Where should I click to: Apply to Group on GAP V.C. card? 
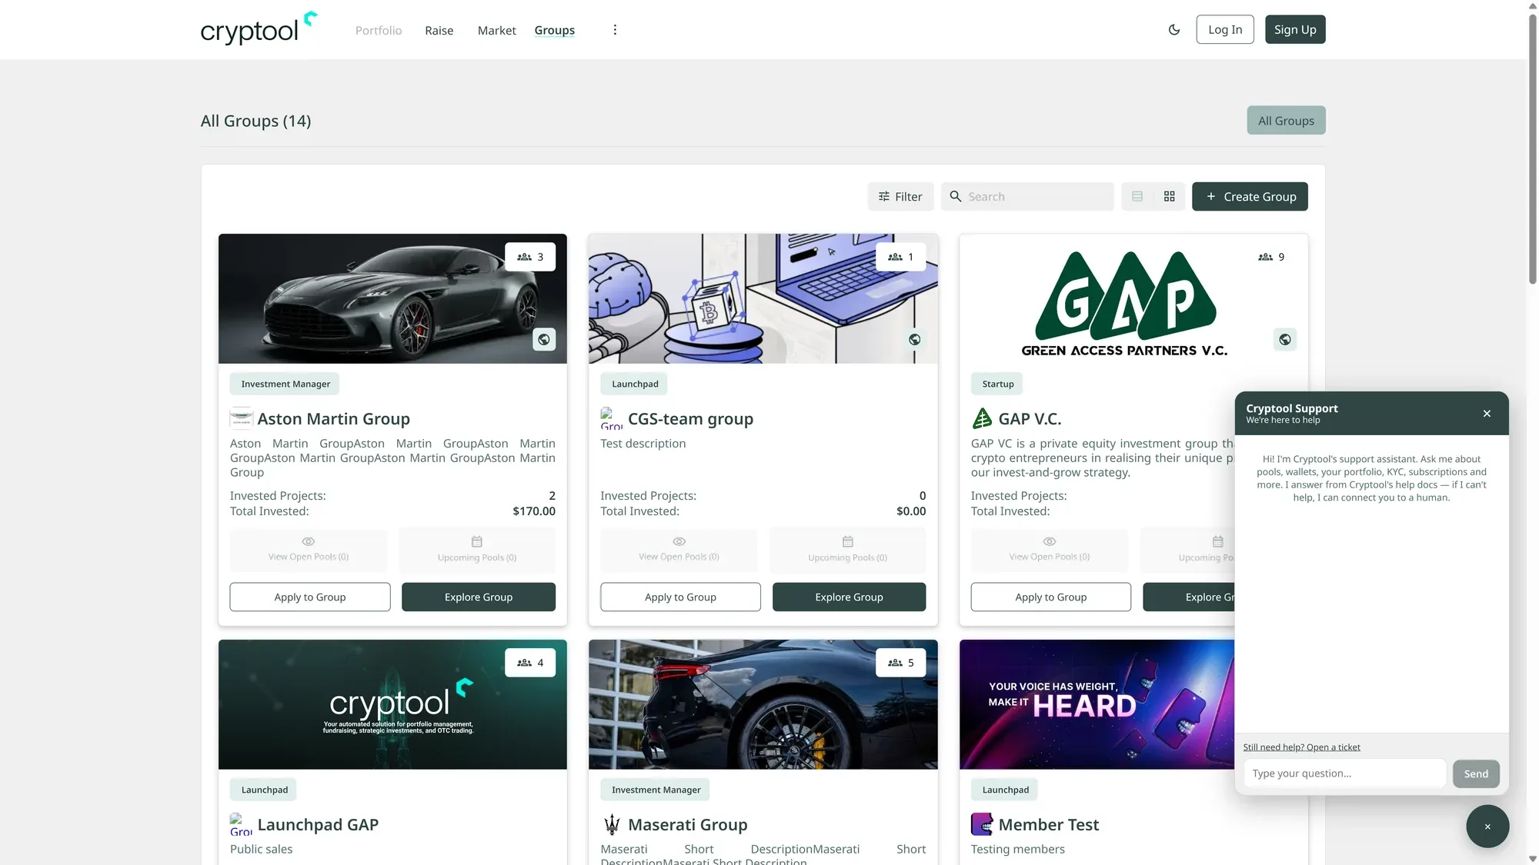coord(1051,597)
